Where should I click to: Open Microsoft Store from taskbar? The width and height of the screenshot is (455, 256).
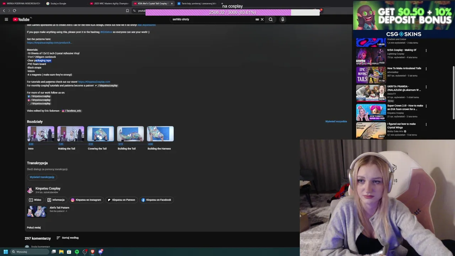69,252
